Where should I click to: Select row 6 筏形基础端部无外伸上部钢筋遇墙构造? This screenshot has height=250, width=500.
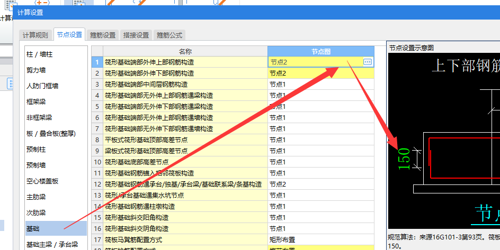185,118
